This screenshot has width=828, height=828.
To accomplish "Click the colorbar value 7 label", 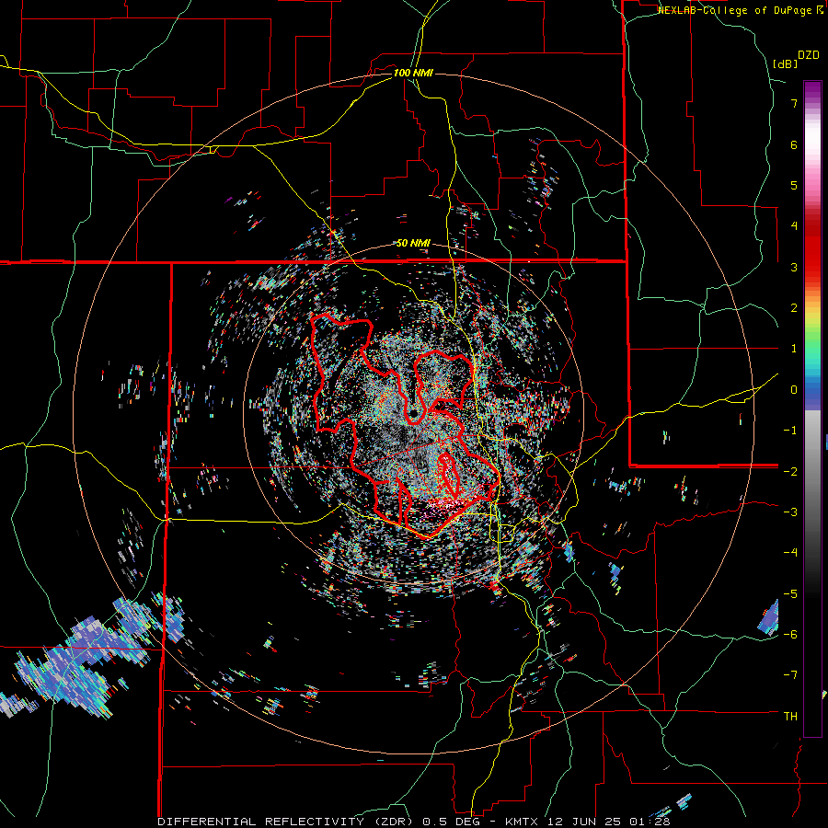I will click(x=794, y=103).
